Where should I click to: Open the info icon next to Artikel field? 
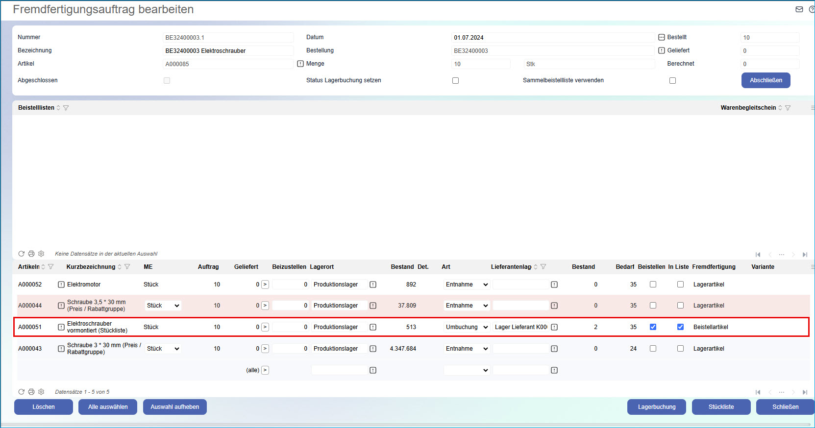tap(300, 64)
